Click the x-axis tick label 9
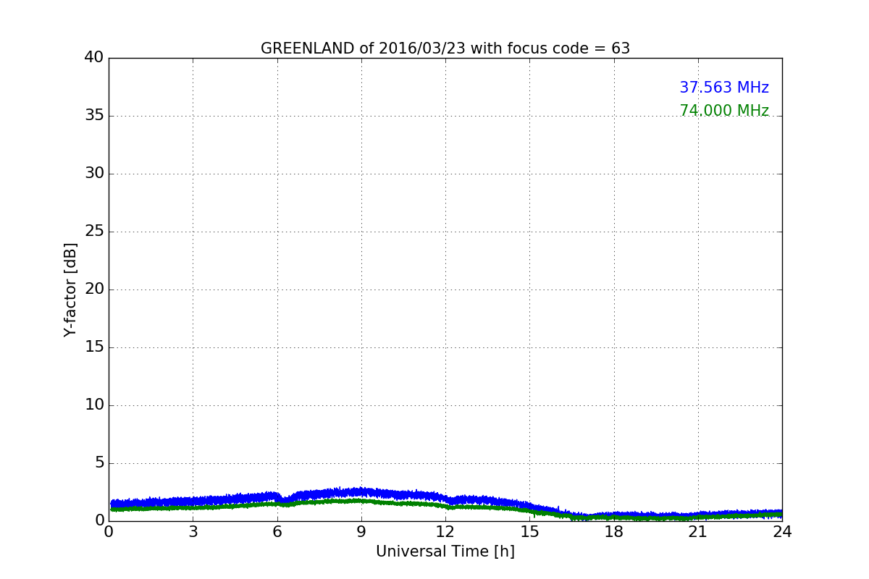The width and height of the screenshot is (869, 579). [361, 532]
